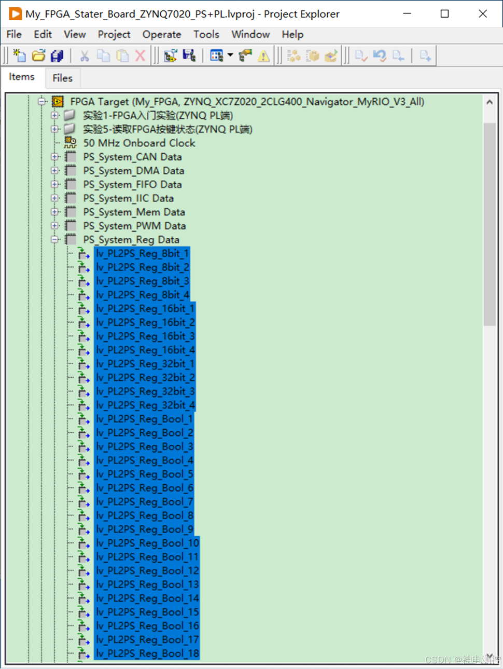503x669 pixels.
Task: Click the lv_PL2PS_Reg_Bool_9 I/O icon
Action: coord(83,529)
